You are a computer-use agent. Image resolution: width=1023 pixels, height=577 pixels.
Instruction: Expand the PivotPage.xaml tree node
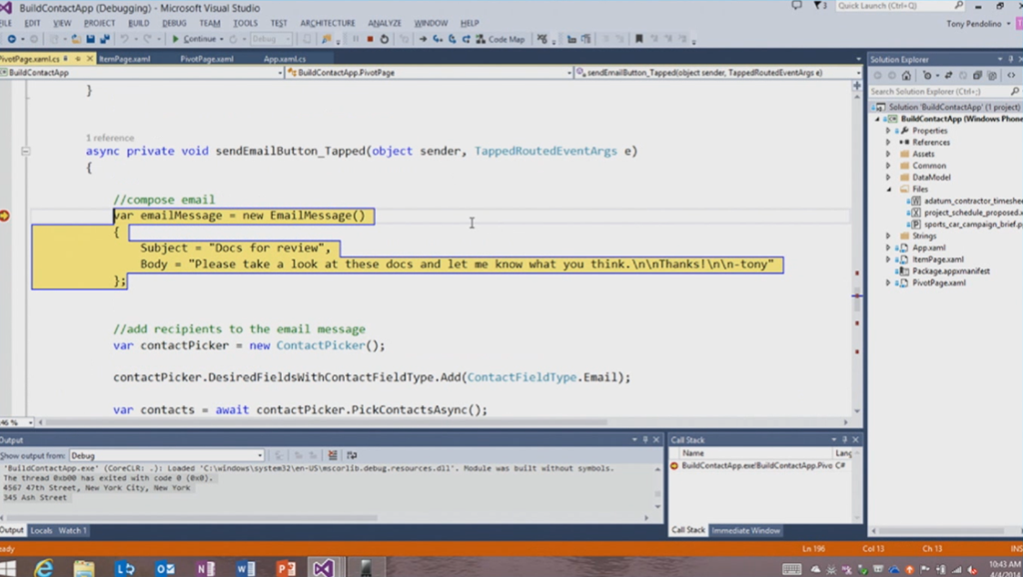click(888, 284)
